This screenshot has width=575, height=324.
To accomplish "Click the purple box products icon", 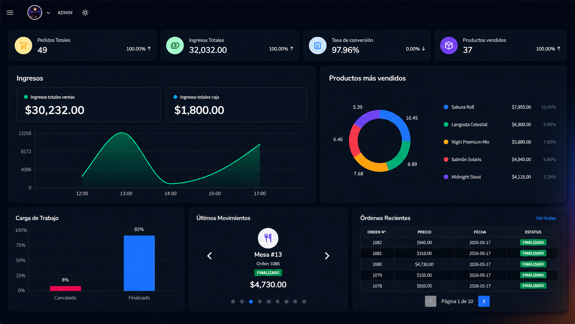I will [x=449, y=45].
